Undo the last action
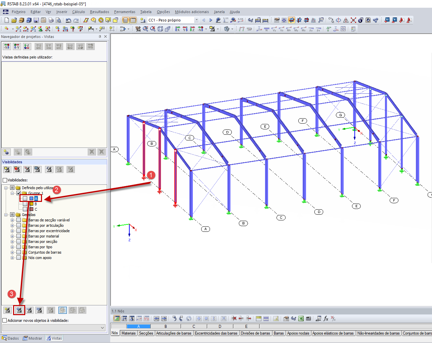The height and width of the screenshot is (343, 432). point(68,20)
